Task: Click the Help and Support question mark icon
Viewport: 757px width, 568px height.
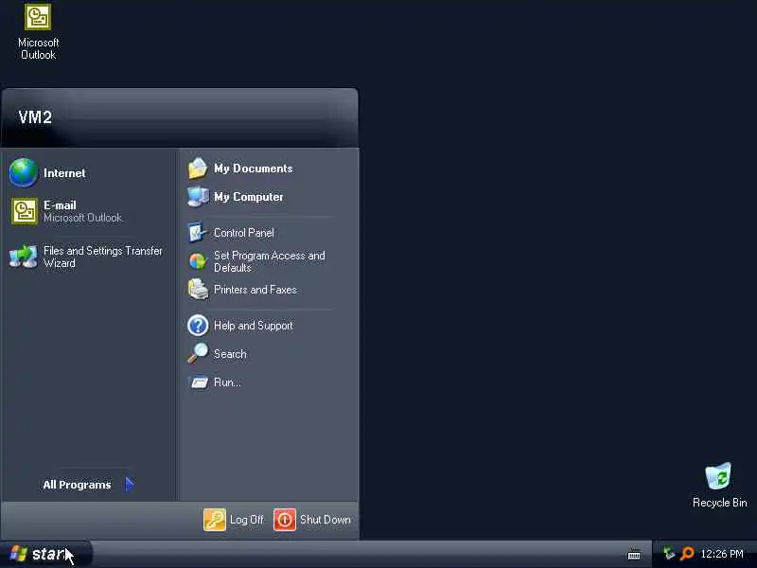Action: (198, 326)
